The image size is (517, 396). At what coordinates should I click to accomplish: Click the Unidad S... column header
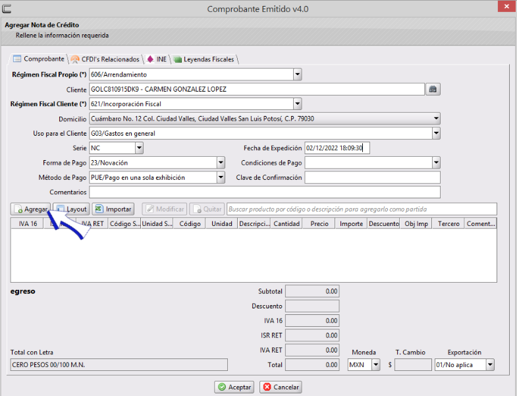[x=157, y=224]
